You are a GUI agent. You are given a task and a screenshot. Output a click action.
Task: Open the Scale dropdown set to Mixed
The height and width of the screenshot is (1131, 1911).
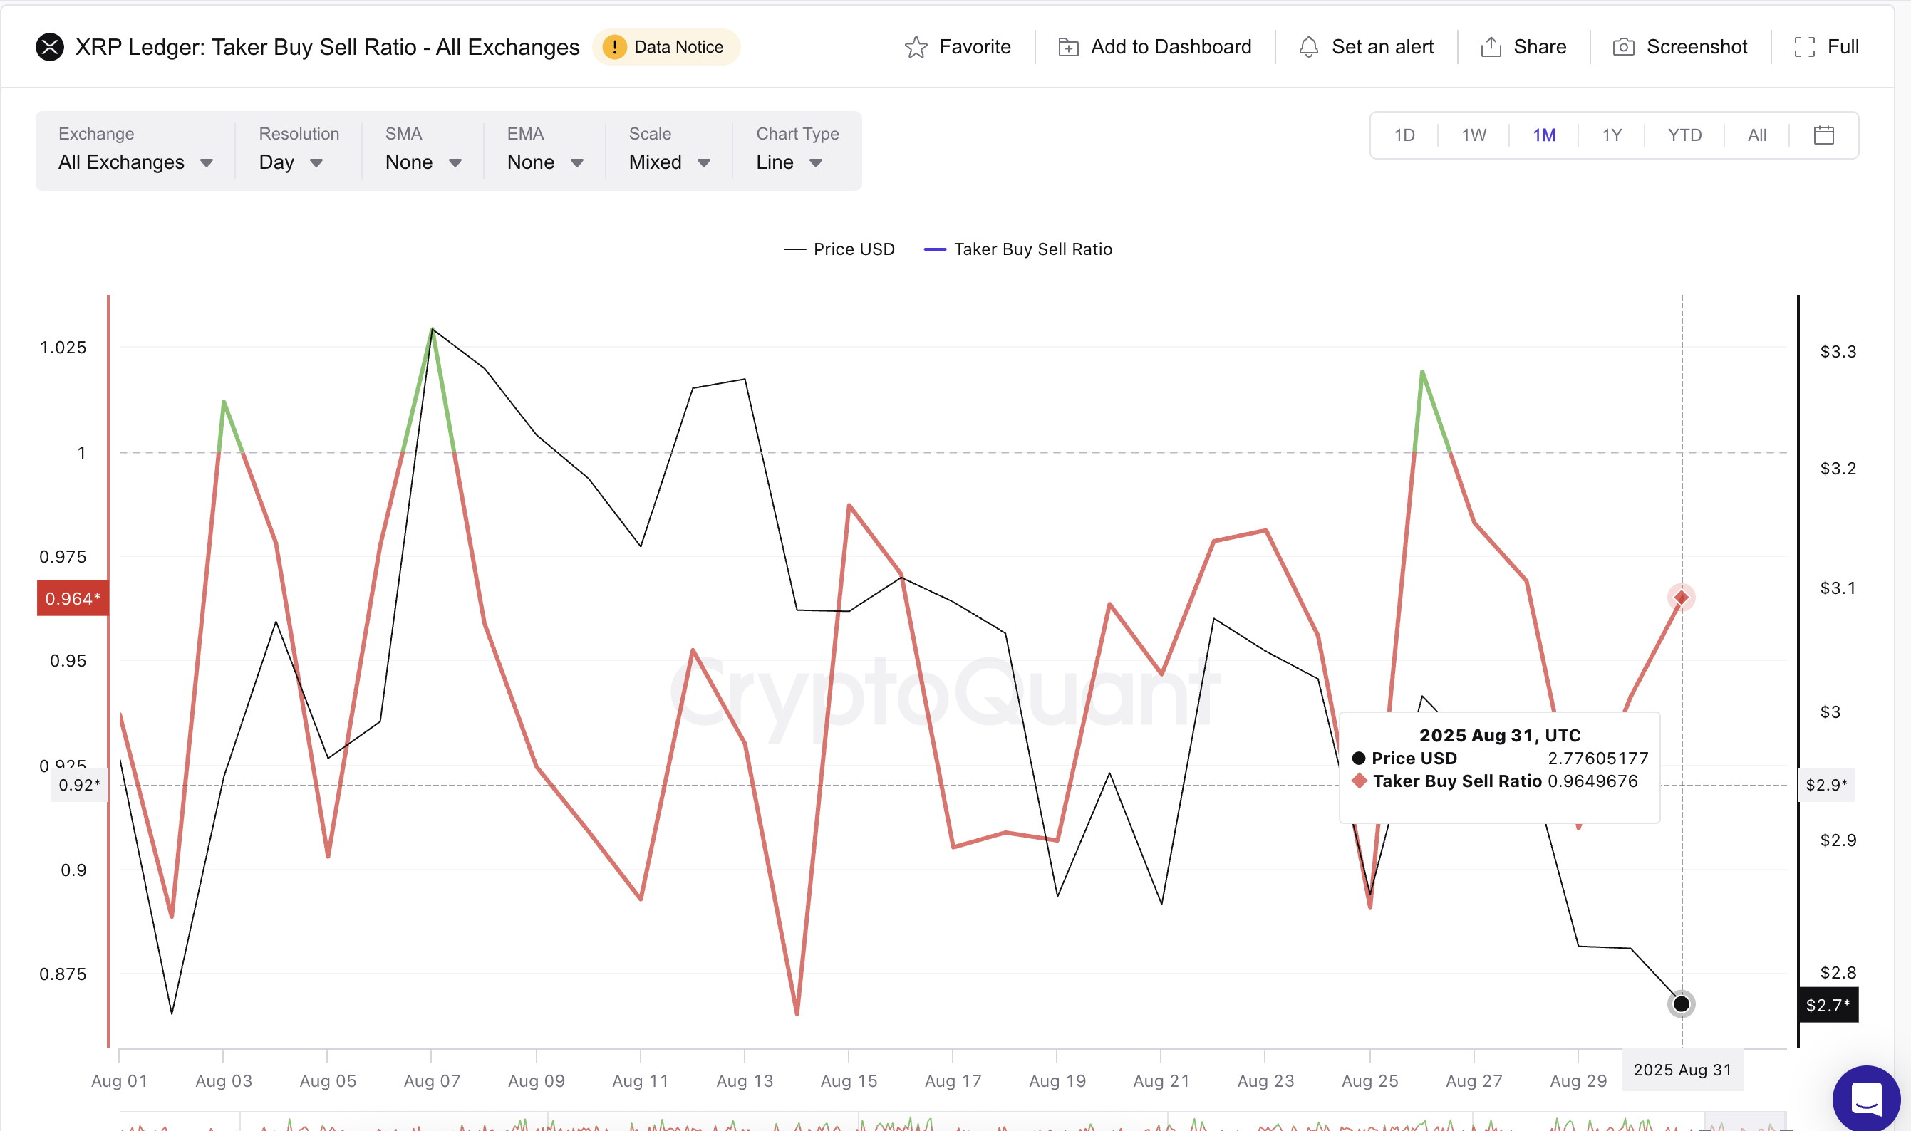[x=667, y=162]
